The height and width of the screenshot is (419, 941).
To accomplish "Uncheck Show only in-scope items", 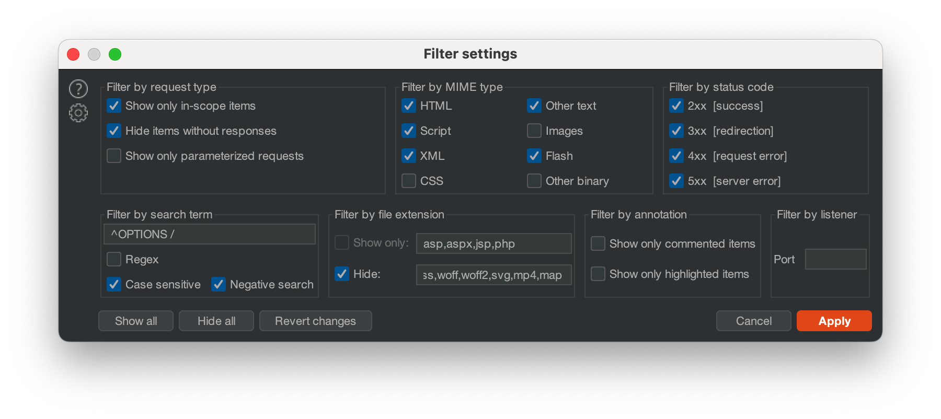I will tap(114, 106).
